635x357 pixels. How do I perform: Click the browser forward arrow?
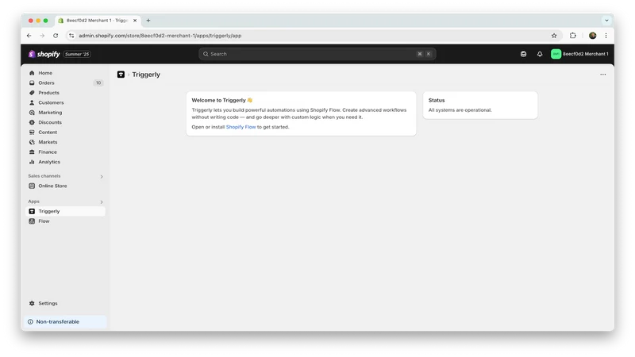pos(42,36)
